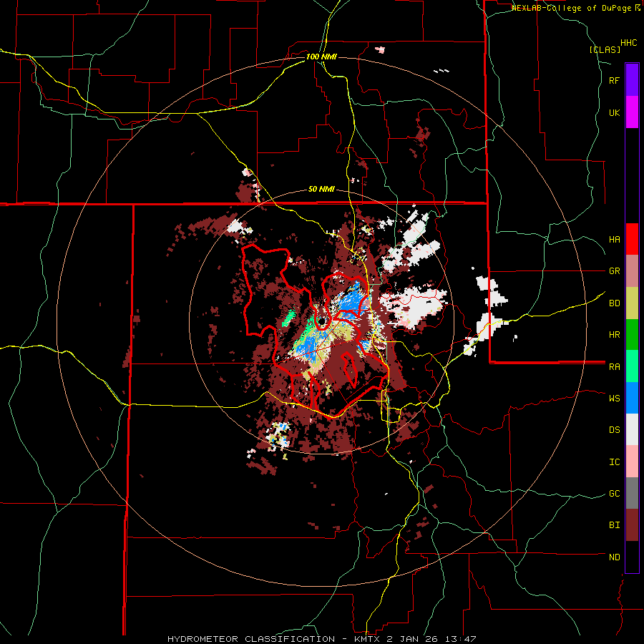
Task: Click the BI legend label
Action: coord(614,525)
